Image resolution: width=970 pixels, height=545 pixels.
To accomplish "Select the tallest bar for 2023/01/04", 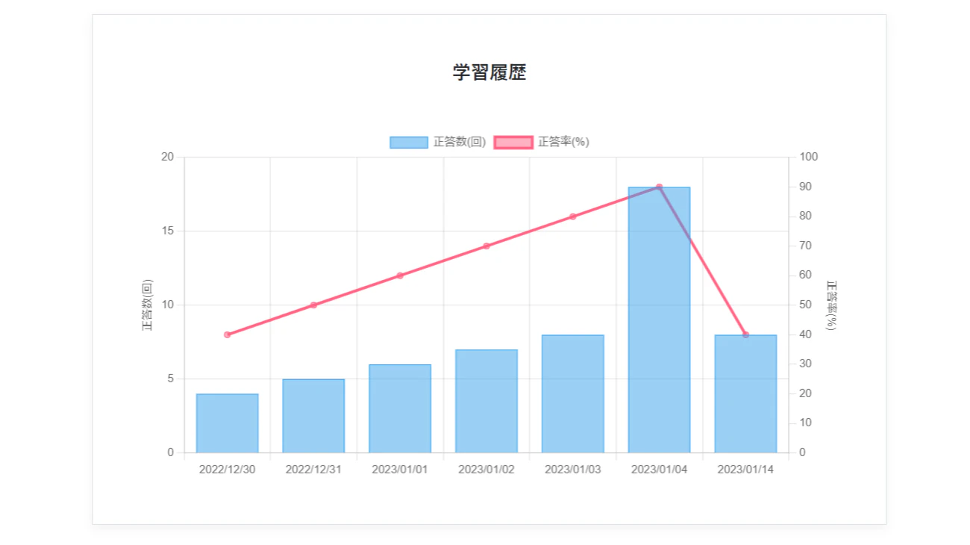I will (659, 320).
